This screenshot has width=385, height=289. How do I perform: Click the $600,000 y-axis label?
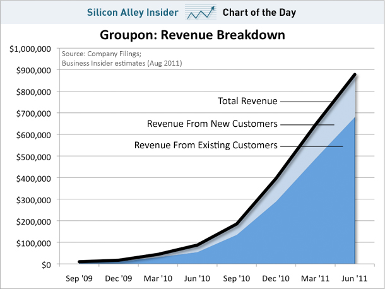coord(33,135)
